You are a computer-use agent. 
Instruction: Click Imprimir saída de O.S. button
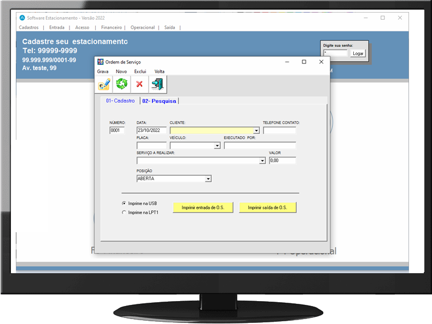[267, 208]
